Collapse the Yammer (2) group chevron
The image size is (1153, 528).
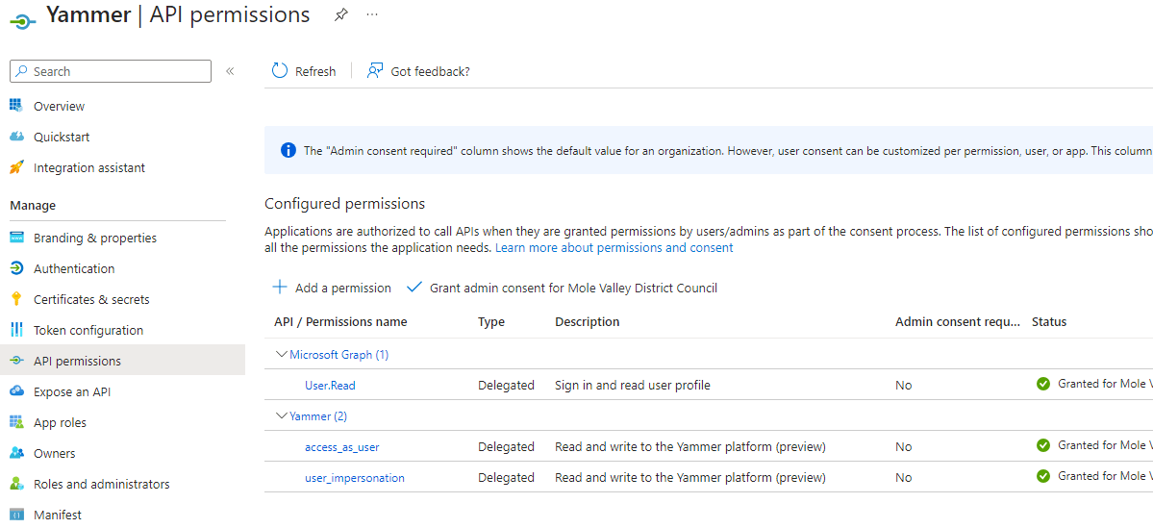pyautogui.click(x=280, y=416)
